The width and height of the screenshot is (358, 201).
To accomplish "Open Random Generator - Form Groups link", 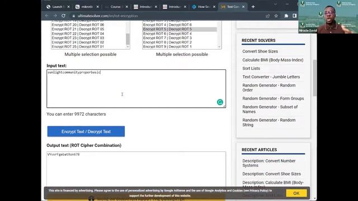I will pyautogui.click(x=273, y=98).
